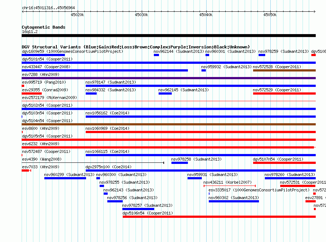This screenshot has height=242, width=326.
Task: Select esv7288 (Ahn2009) inversion label
Action: coord(41,74)
